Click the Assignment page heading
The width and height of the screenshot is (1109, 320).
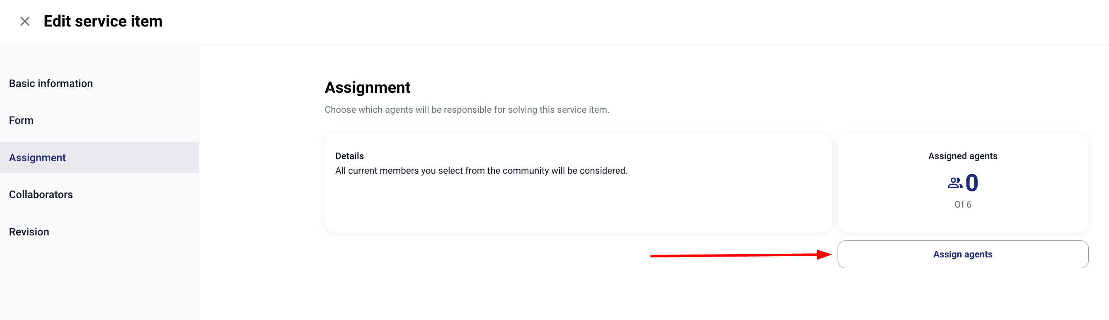point(367,87)
